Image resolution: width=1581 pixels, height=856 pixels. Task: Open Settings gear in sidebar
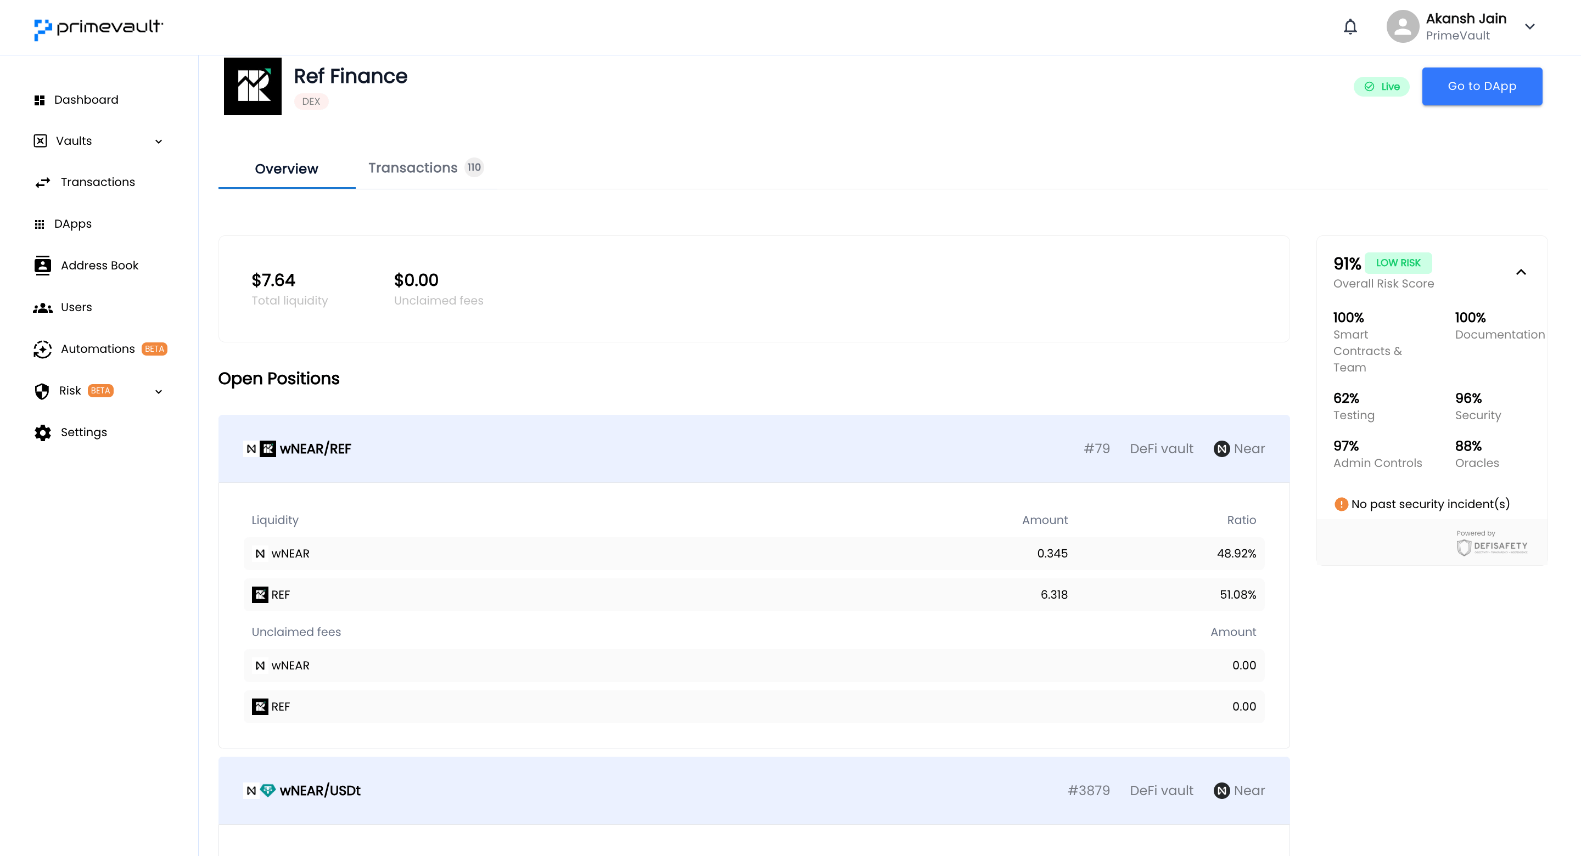click(71, 432)
